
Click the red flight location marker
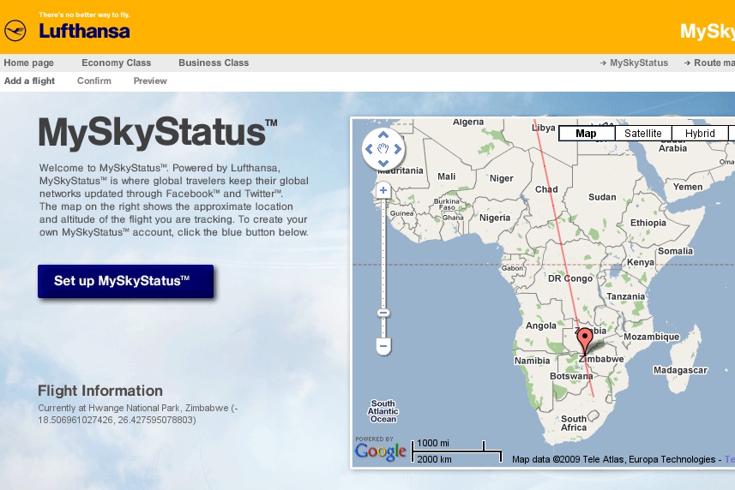585,340
